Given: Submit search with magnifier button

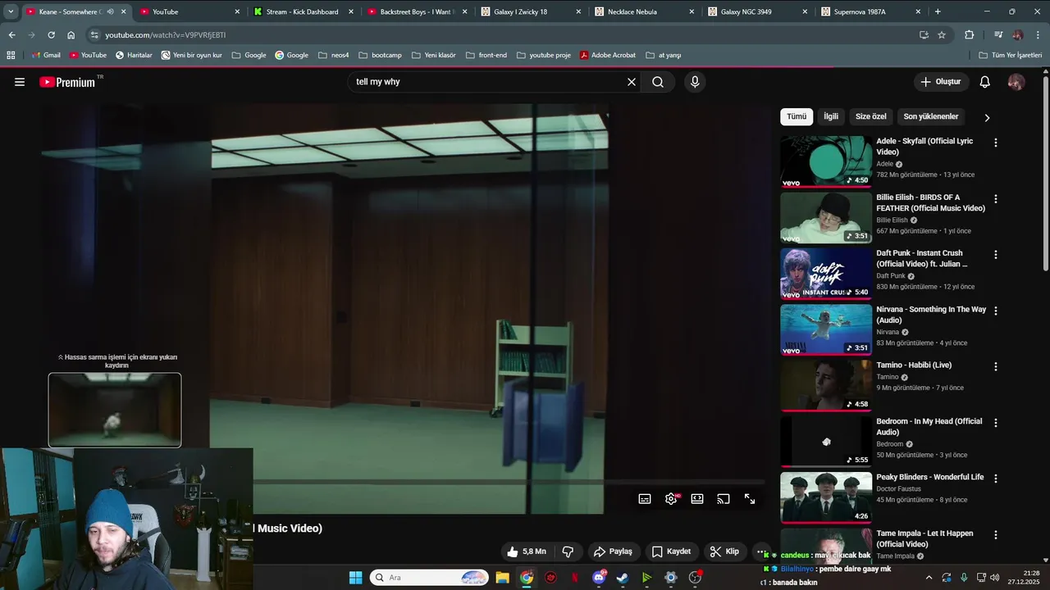Looking at the screenshot, I should pyautogui.click(x=658, y=82).
